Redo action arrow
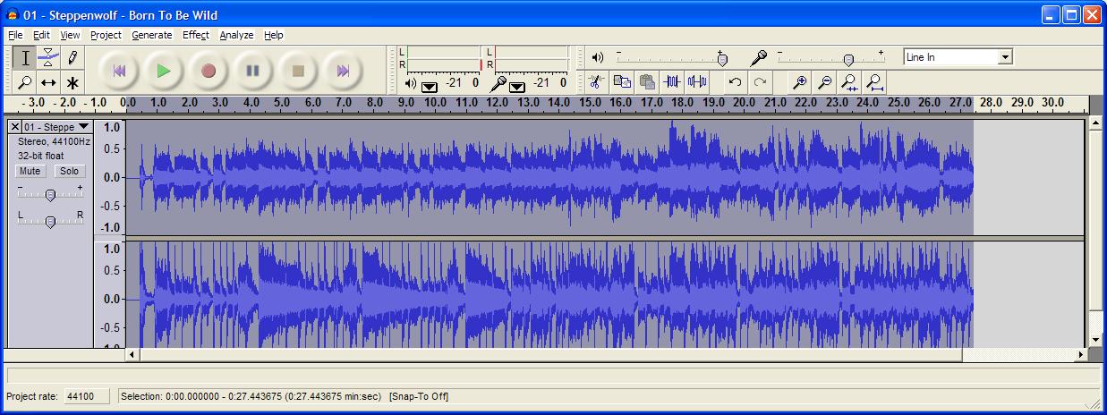This screenshot has height=415, width=1107. pos(760,81)
